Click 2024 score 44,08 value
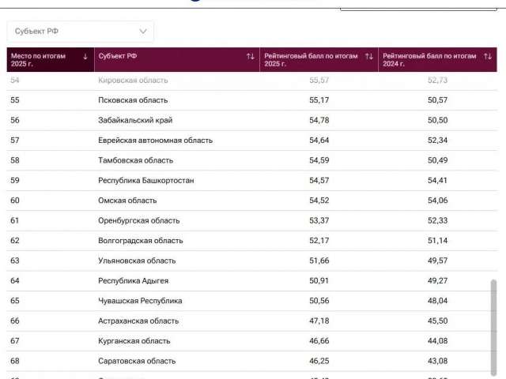Screen dimensions: 506x379 tap(437, 341)
